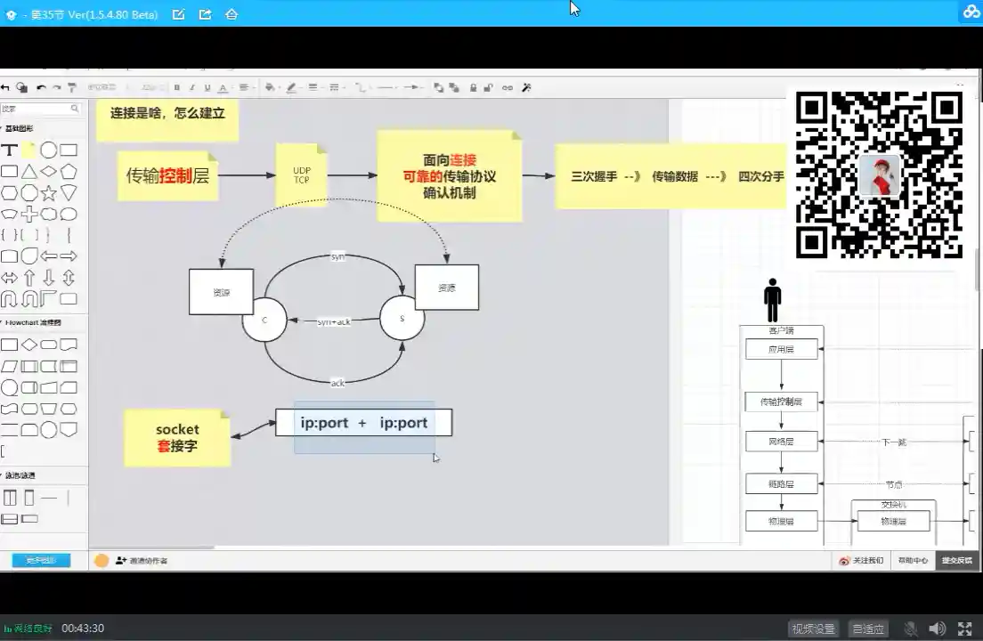The image size is (983, 641).
Task: Click the 关注我们 follow us link
Action: [x=861, y=561]
